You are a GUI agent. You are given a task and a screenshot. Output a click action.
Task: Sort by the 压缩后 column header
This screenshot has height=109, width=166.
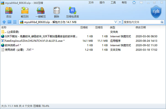[99, 27]
